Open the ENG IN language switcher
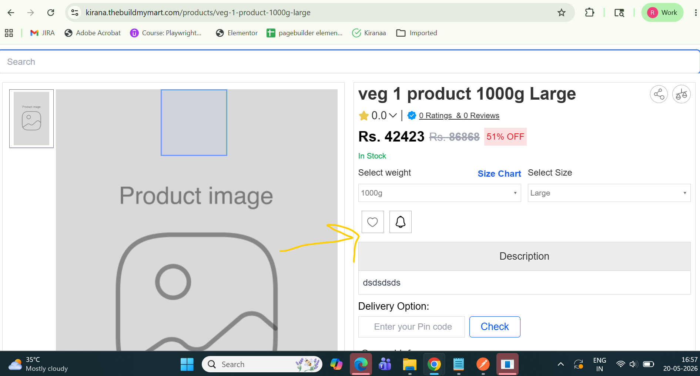This screenshot has height=376, width=700. [x=600, y=365]
